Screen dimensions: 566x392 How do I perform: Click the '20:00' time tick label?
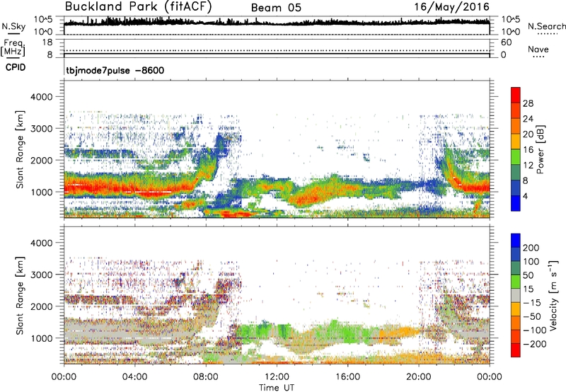pyautogui.click(x=418, y=377)
